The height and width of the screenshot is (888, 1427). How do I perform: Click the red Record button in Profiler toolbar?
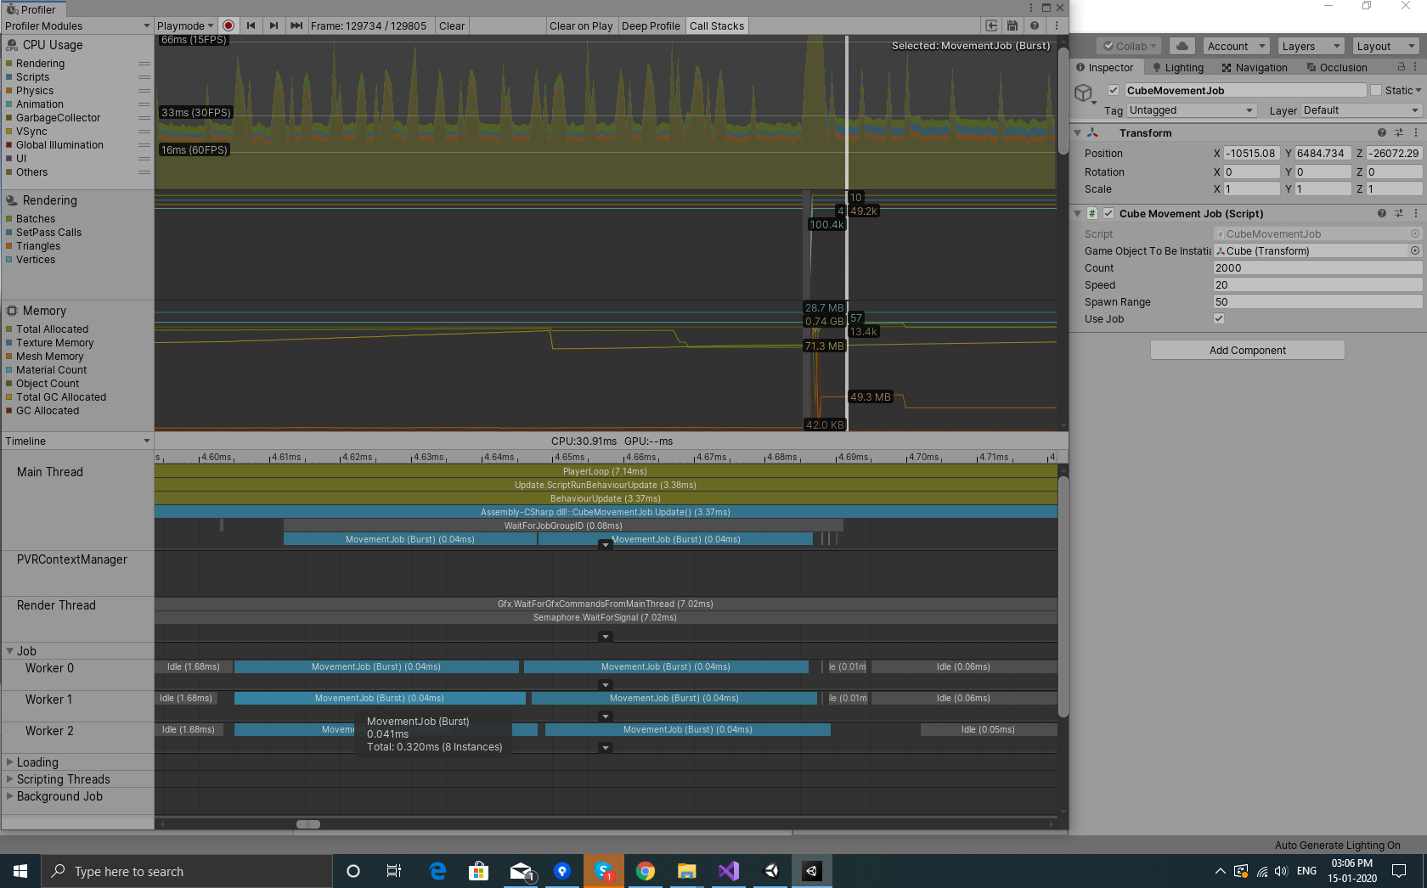click(x=228, y=25)
